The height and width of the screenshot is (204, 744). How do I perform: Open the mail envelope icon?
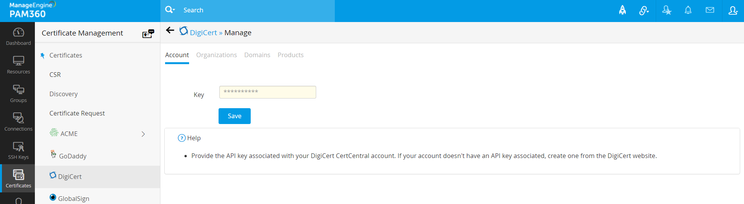(710, 10)
